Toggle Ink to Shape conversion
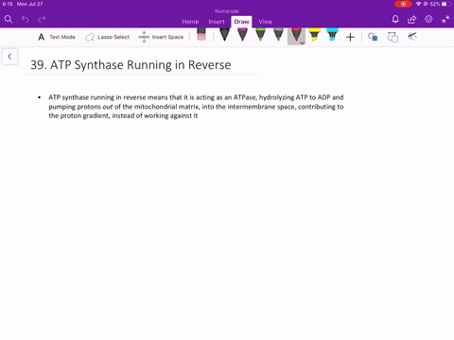The width and height of the screenshot is (454, 340). 393,37
